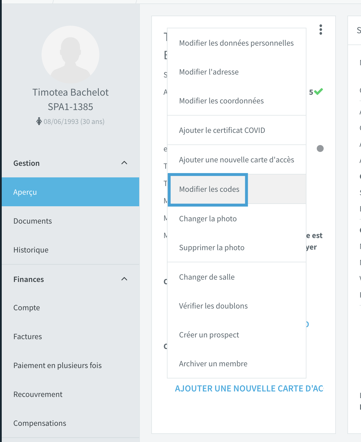The image size is (361, 442).
Task: Click the person icon beside birthdate
Action: click(x=39, y=121)
